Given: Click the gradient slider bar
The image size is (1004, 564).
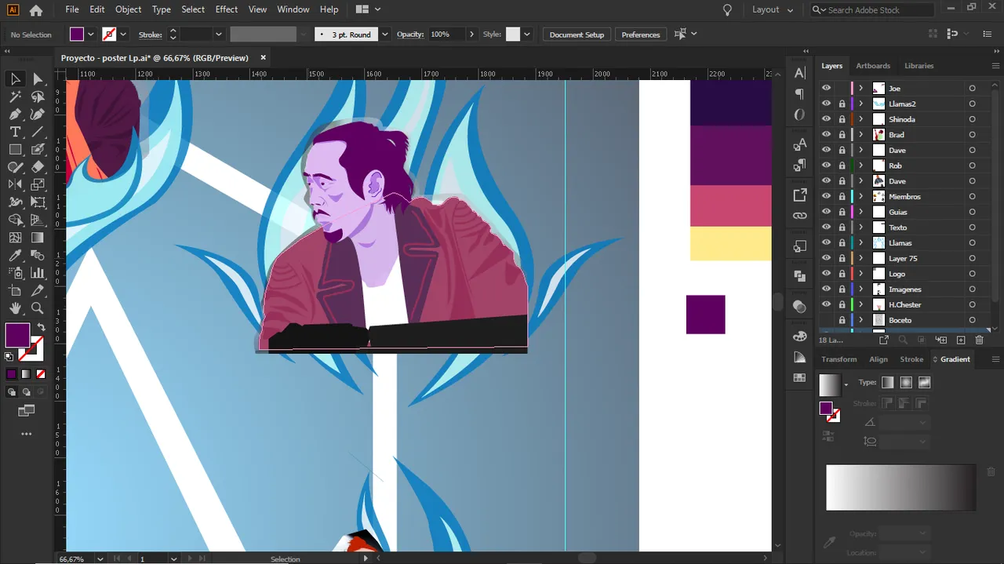Looking at the screenshot, I should point(900,487).
